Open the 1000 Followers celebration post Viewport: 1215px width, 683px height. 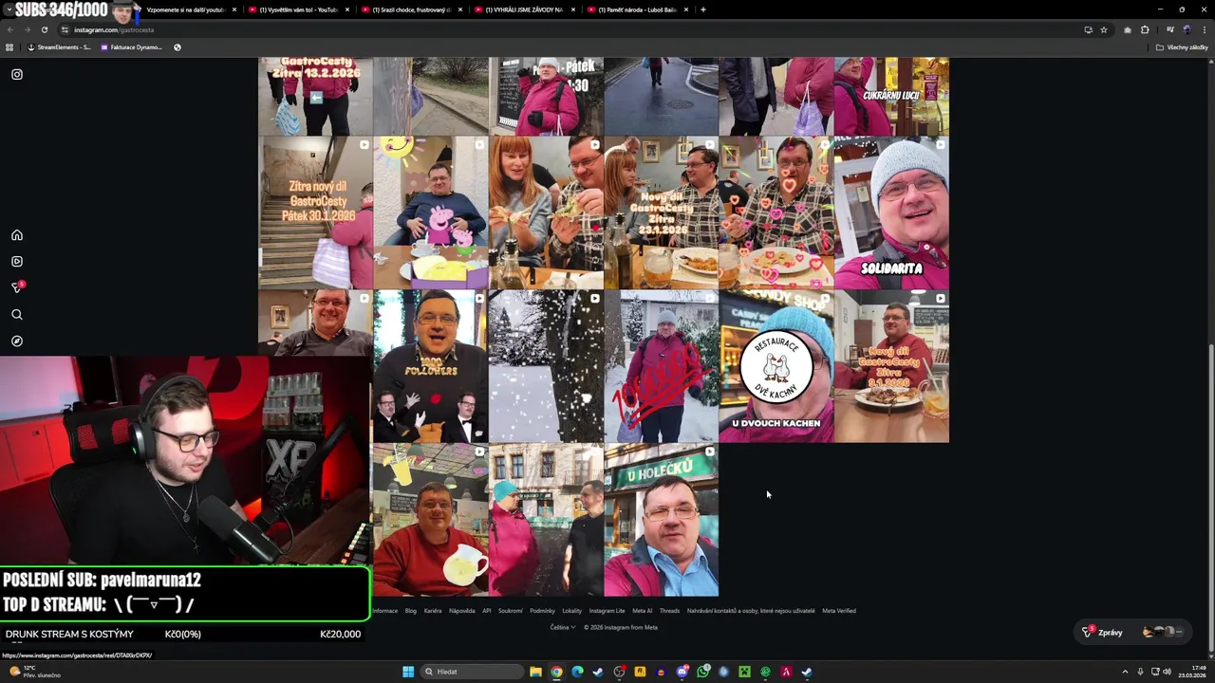431,366
